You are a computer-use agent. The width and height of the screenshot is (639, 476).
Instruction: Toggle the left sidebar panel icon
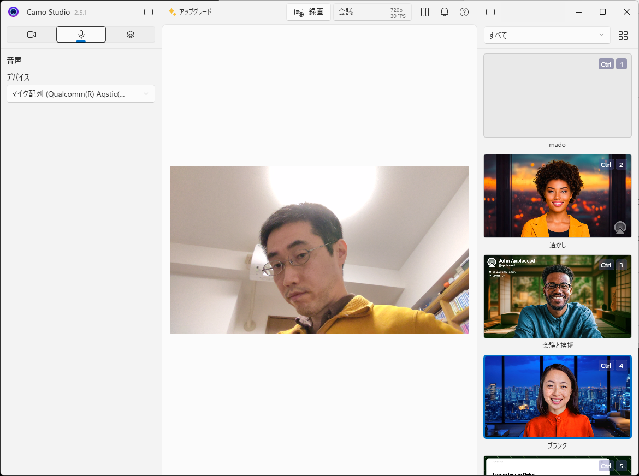[x=149, y=12]
